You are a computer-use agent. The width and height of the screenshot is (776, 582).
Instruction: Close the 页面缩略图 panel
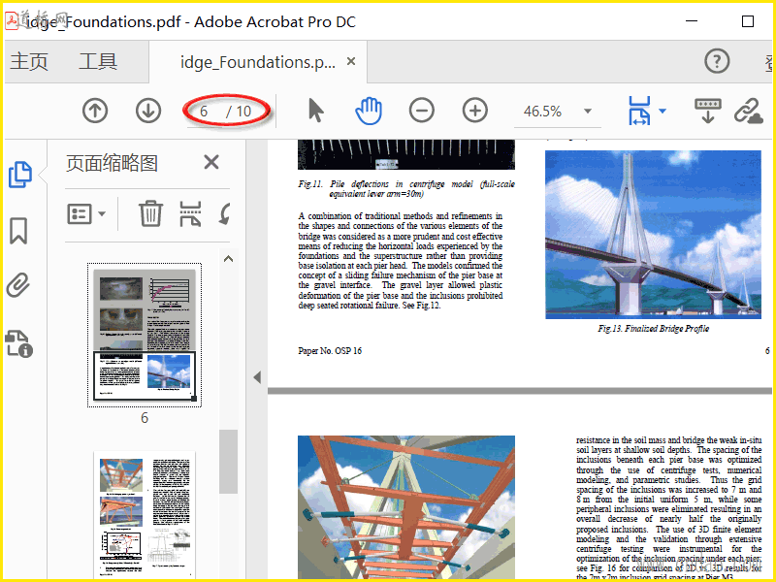(x=211, y=162)
